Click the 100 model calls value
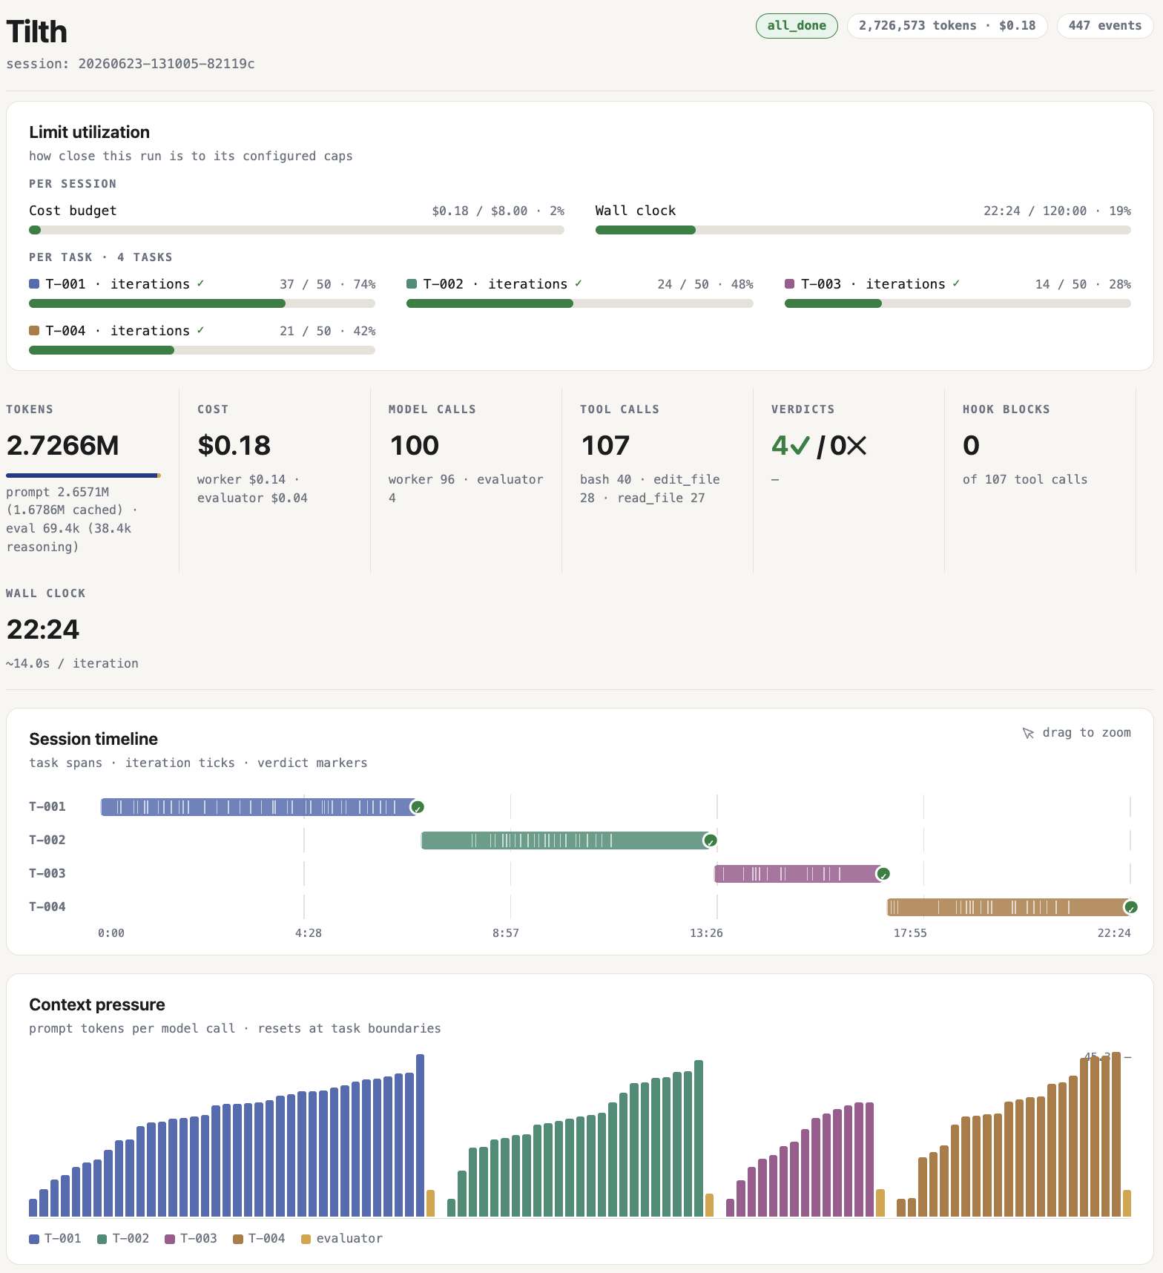The height and width of the screenshot is (1273, 1163). coord(415,445)
